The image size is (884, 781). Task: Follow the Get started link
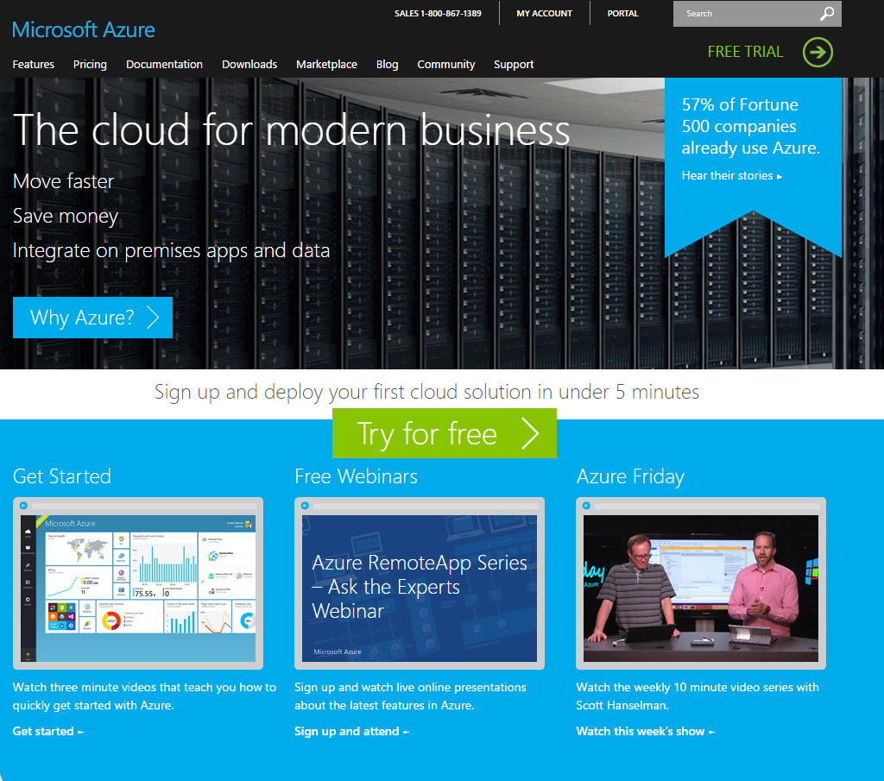tap(48, 732)
